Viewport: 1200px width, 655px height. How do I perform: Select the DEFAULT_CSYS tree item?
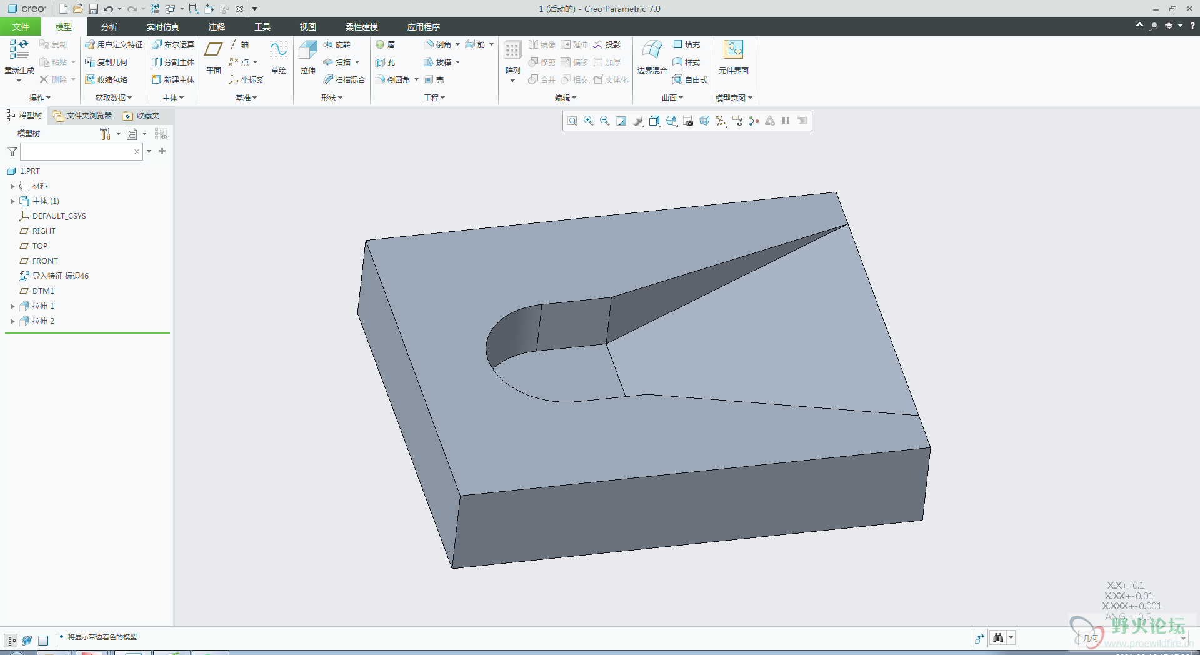pyautogui.click(x=52, y=216)
